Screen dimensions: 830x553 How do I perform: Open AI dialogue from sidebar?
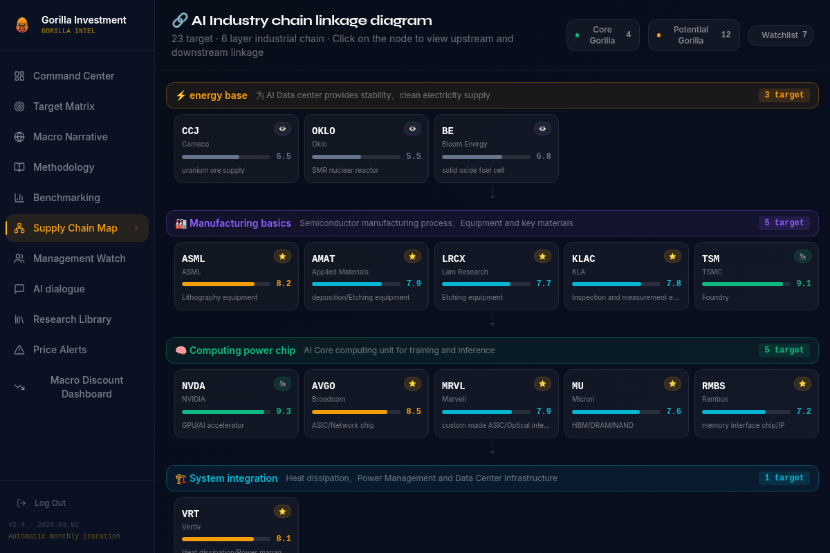[77, 289]
